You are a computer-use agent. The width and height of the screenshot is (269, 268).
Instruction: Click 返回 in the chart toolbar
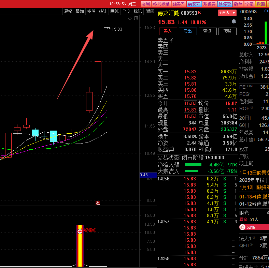click(150, 11)
